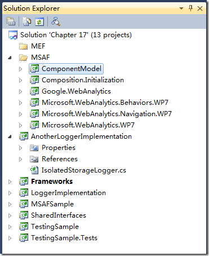Click the MSAFSample project icon
The image size is (209, 256).
(x=24, y=204)
